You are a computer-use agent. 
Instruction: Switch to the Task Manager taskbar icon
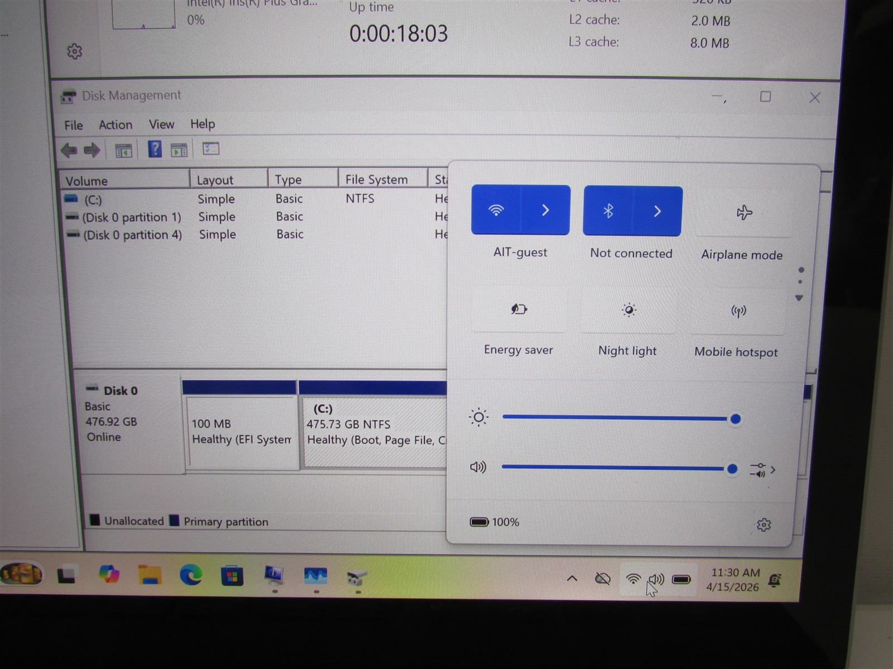[315, 576]
